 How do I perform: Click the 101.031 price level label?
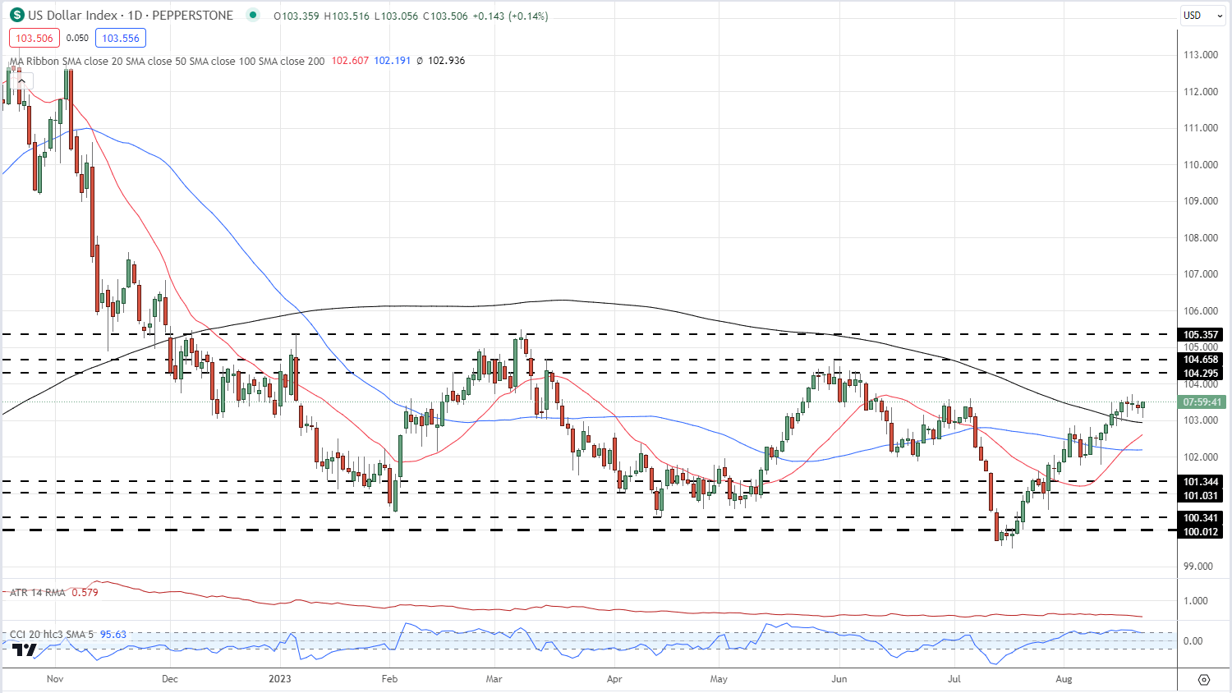[x=1201, y=496]
